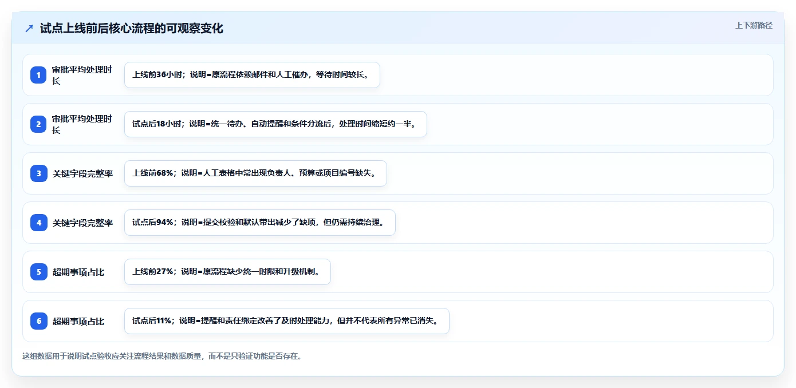Viewport: 796px width, 388px height.
Task: Click the number 6 badge
Action: click(x=38, y=321)
